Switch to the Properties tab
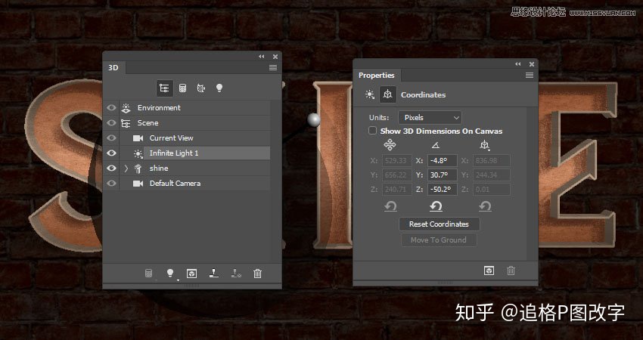This screenshot has height=340, width=643. [x=377, y=76]
